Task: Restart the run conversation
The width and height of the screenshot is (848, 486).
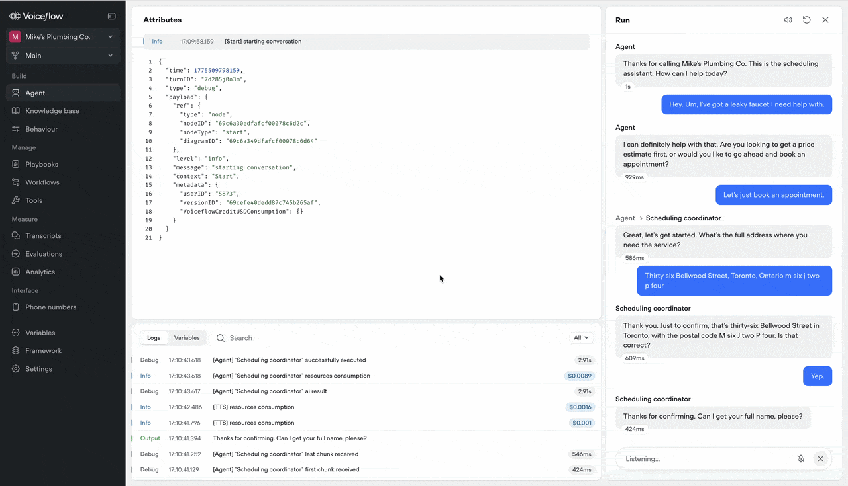Action: tap(806, 20)
